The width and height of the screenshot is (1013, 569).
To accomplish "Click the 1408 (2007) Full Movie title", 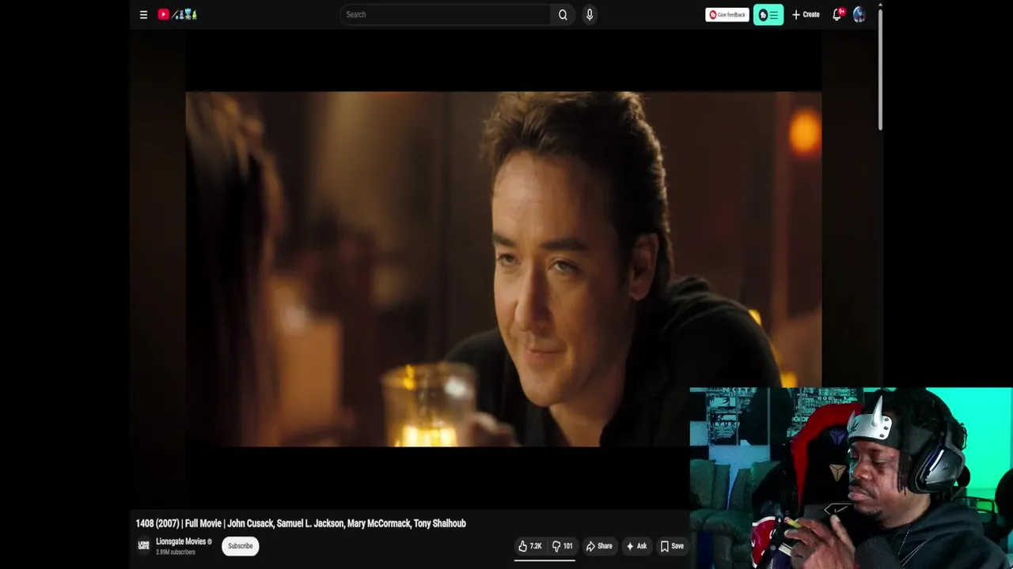I will [301, 523].
